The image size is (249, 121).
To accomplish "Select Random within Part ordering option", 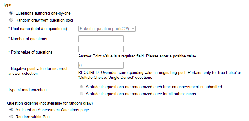I will pyautogui.click(x=11, y=117).
